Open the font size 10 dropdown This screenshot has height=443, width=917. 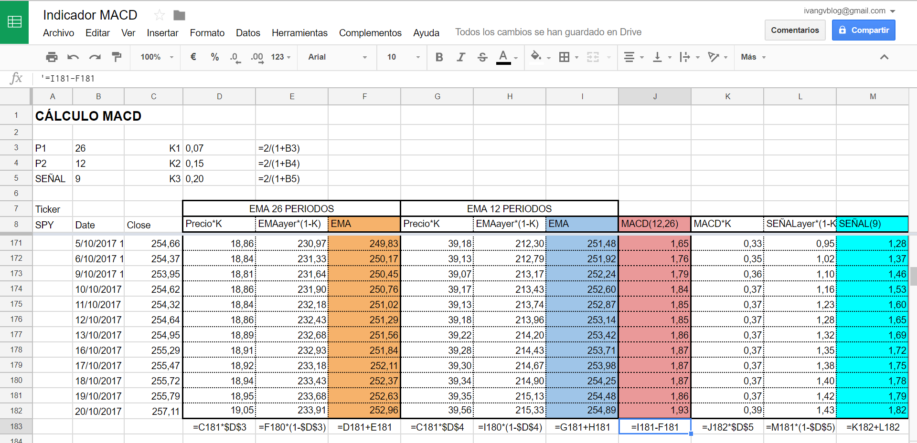[403, 57]
